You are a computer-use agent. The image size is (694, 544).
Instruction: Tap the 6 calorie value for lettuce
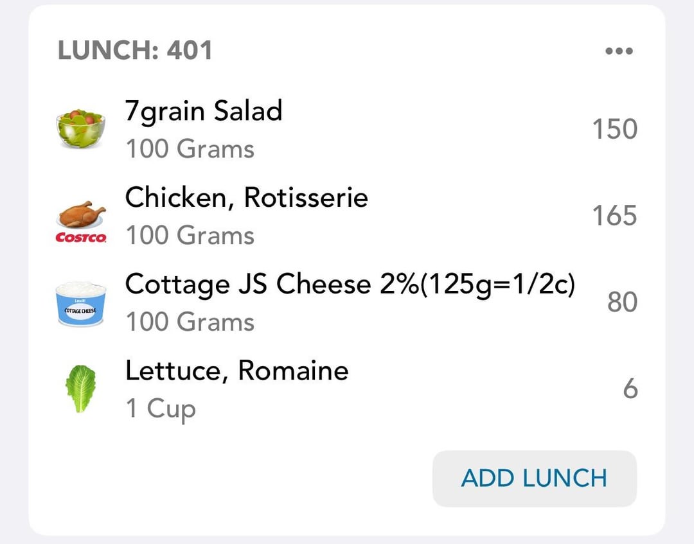pyautogui.click(x=630, y=389)
